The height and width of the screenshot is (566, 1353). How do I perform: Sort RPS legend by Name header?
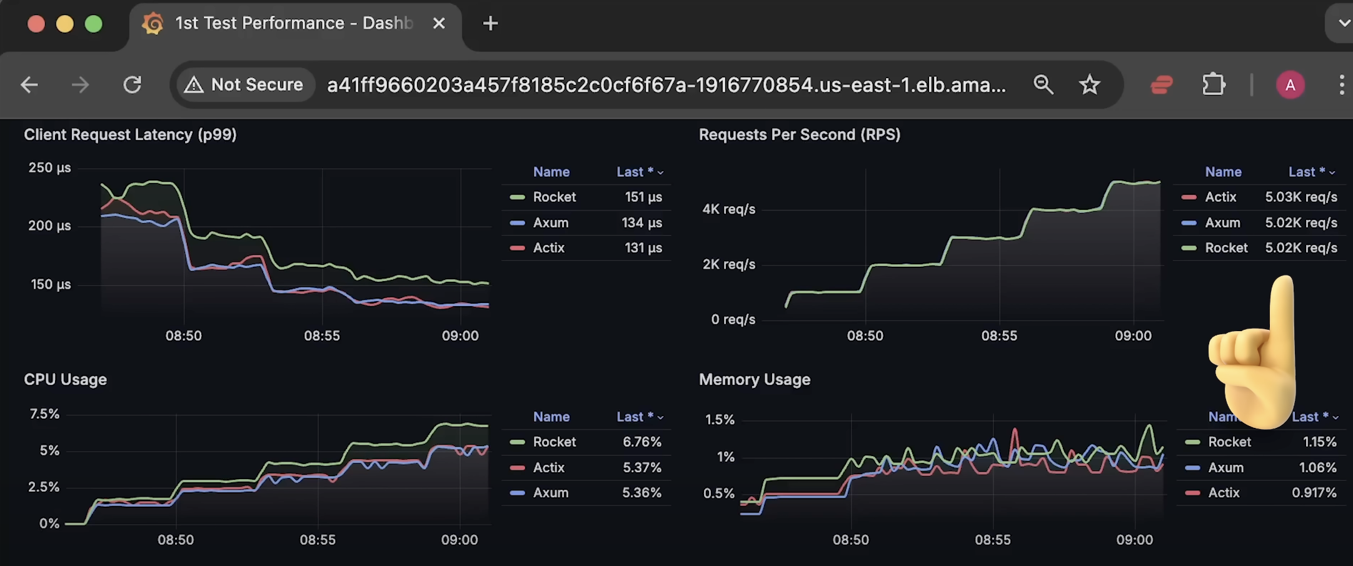coord(1224,172)
